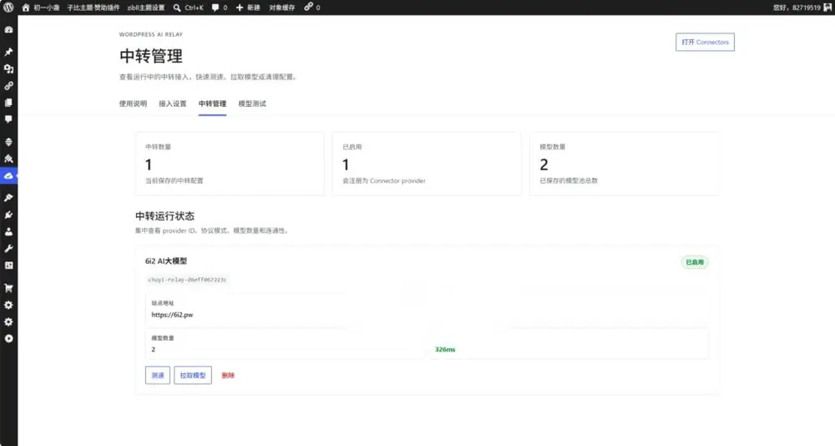Screen dimensions: 835x446
Task: Click the 拉取模型 button
Action: click(x=193, y=375)
